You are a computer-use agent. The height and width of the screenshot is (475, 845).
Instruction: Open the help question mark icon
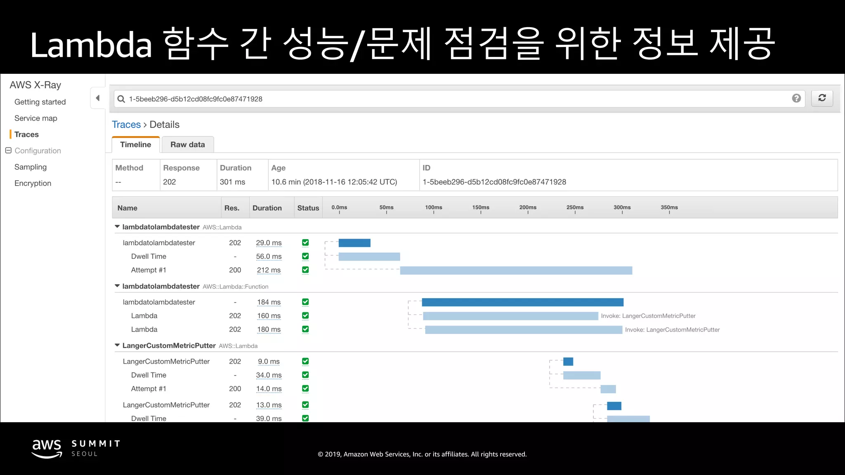[x=796, y=98]
